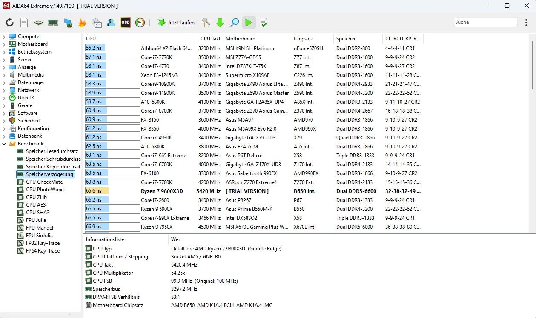Screen dimensions: 536x318
Task: Open the gauge SensorPanel icon
Action: click(x=140, y=23)
